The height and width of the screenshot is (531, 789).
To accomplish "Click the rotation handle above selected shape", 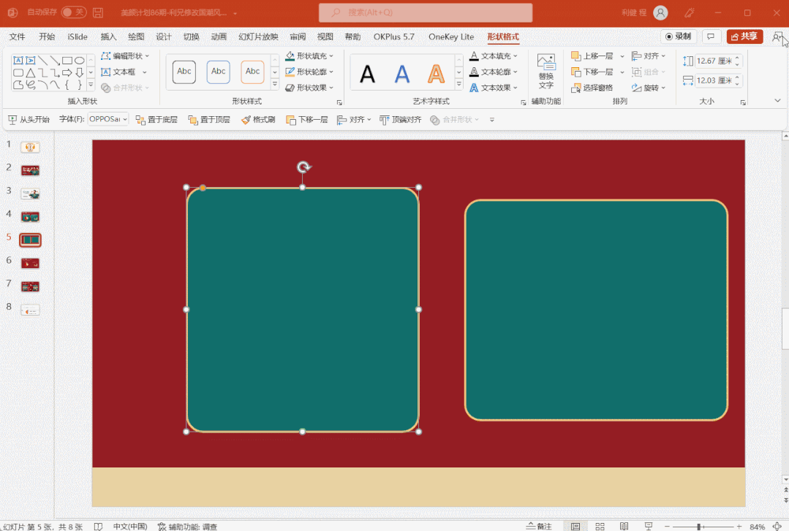I will tap(303, 167).
